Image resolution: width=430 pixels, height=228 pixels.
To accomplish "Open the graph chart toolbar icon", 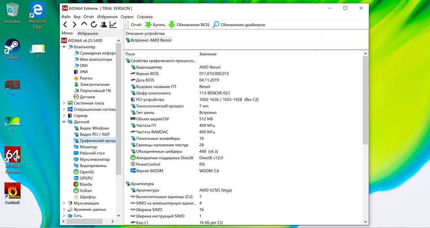I will pyautogui.click(x=113, y=25).
